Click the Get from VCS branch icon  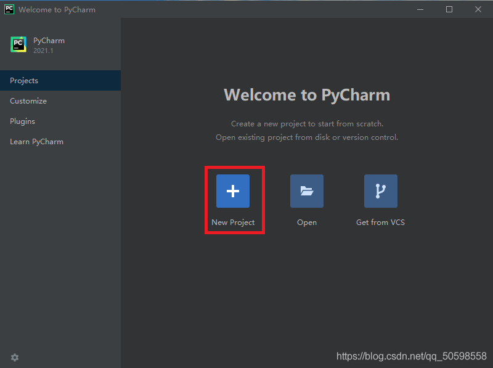380,191
